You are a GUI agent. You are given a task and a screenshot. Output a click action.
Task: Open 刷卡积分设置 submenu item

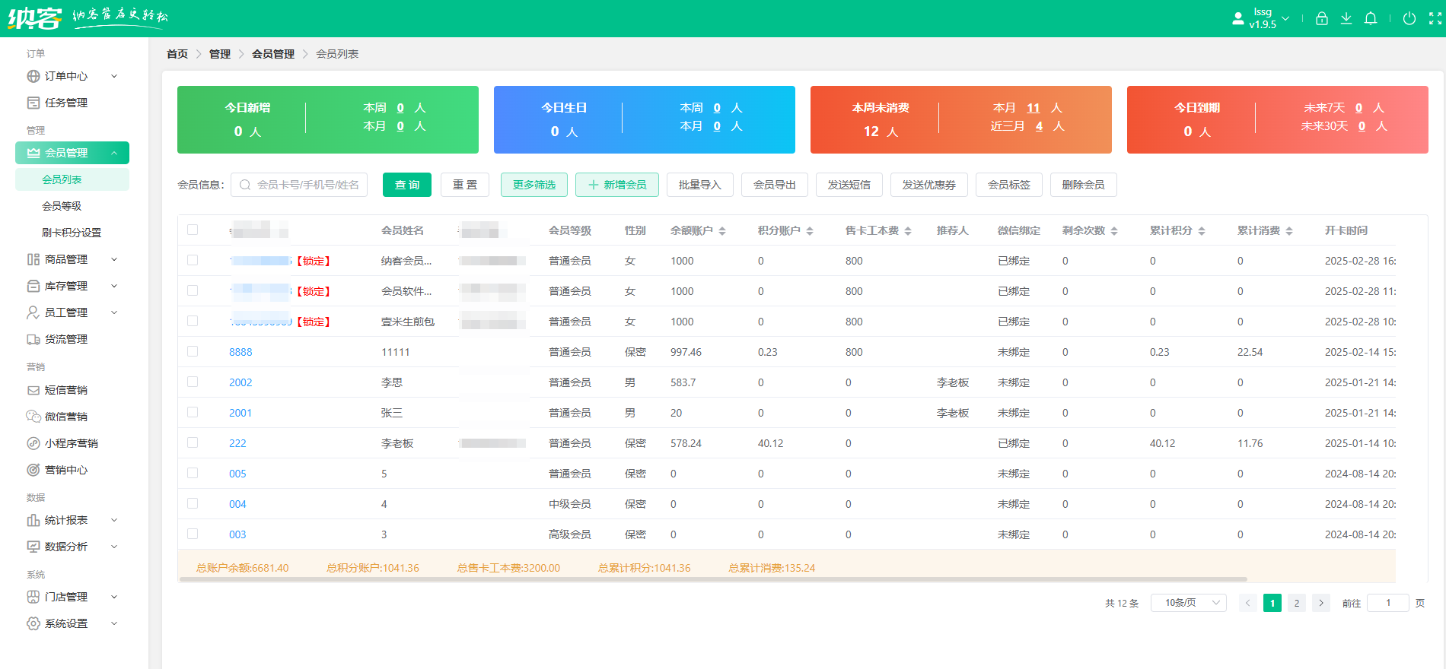[72, 233]
